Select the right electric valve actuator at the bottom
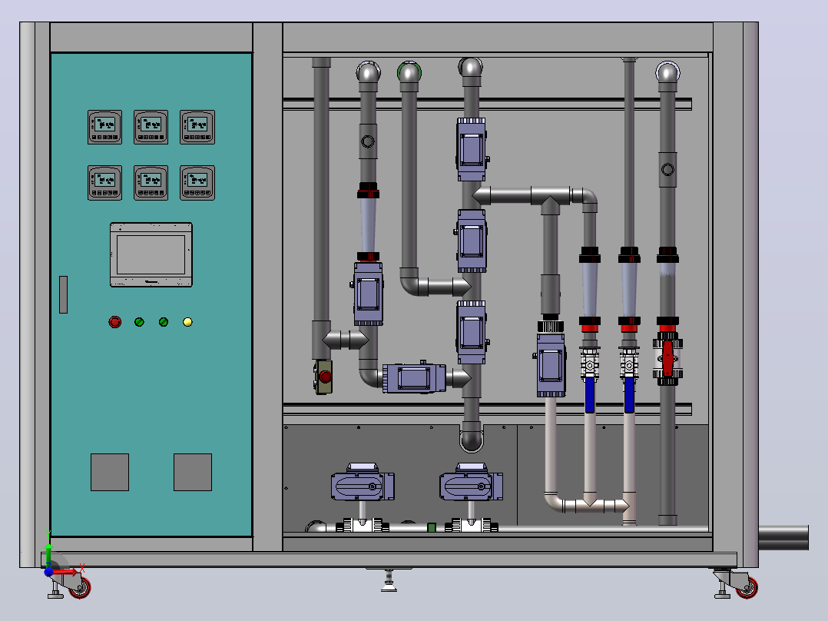The width and height of the screenshot is (828, 621). pos(471,483)
